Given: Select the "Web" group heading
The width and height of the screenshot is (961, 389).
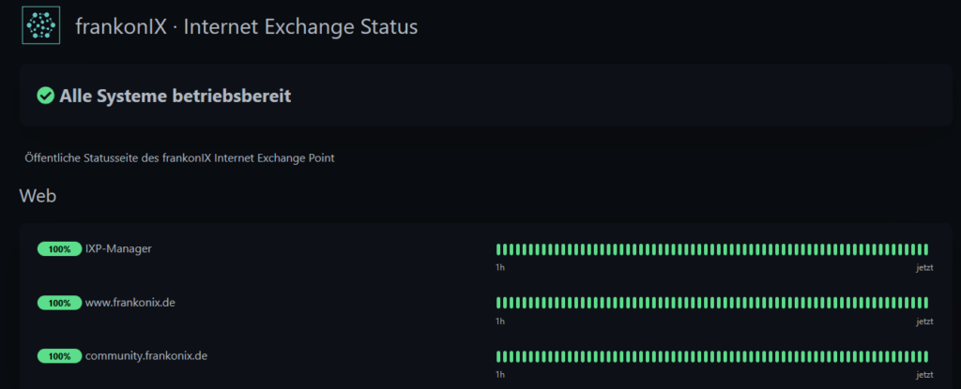Looking at the screenshot, I should click(38, 196).
